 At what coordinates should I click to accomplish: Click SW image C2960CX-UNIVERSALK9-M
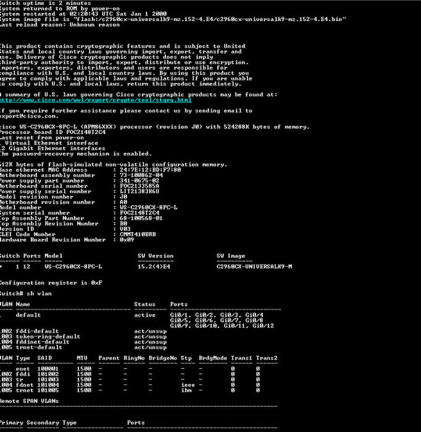click(x=254, y=267)
